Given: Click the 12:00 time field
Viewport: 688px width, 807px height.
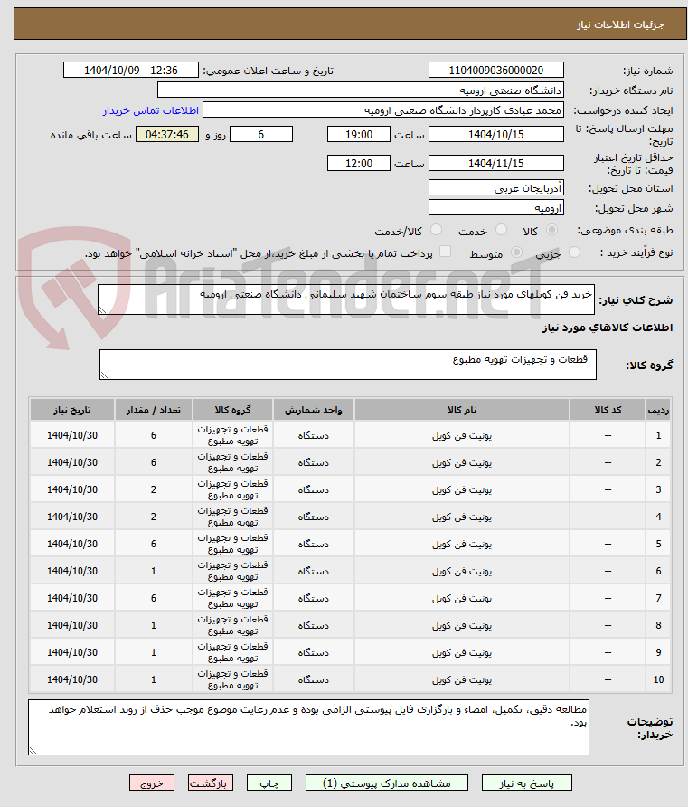Looking at the screenshot, I should 358,164.
